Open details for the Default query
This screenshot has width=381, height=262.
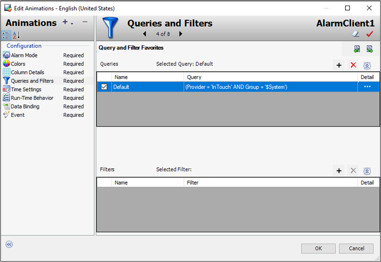(367, 87)
